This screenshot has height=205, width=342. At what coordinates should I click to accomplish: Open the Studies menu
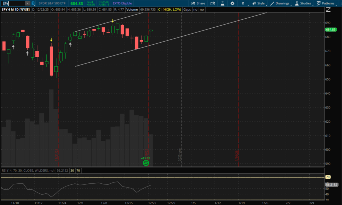303,3
